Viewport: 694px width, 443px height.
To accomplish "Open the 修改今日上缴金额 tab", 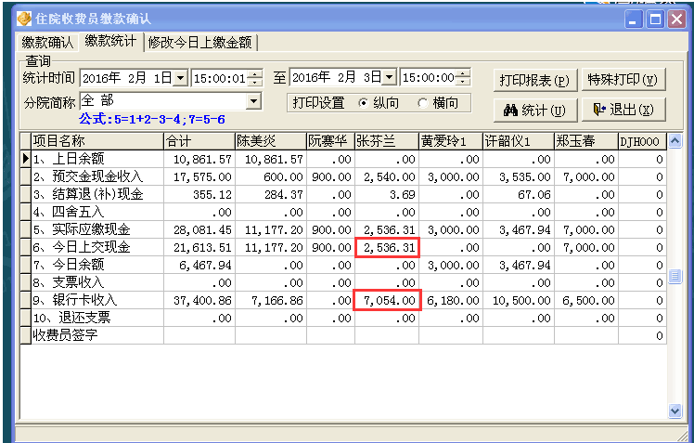I will 200,43.
